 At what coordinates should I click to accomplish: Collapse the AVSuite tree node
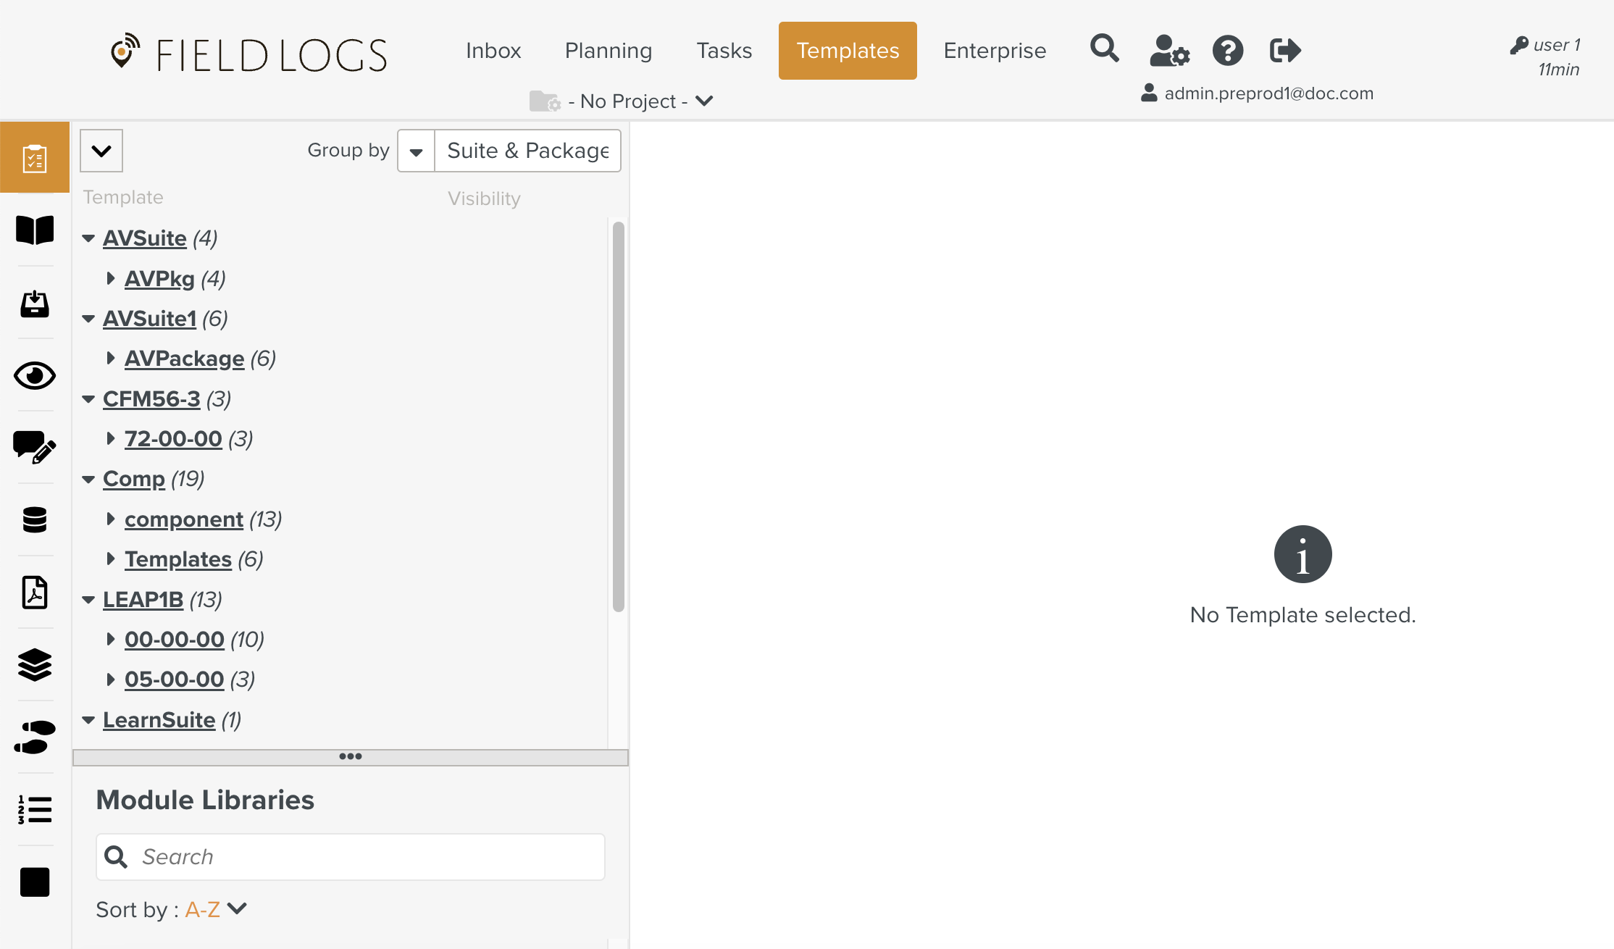tap(88, 238)
